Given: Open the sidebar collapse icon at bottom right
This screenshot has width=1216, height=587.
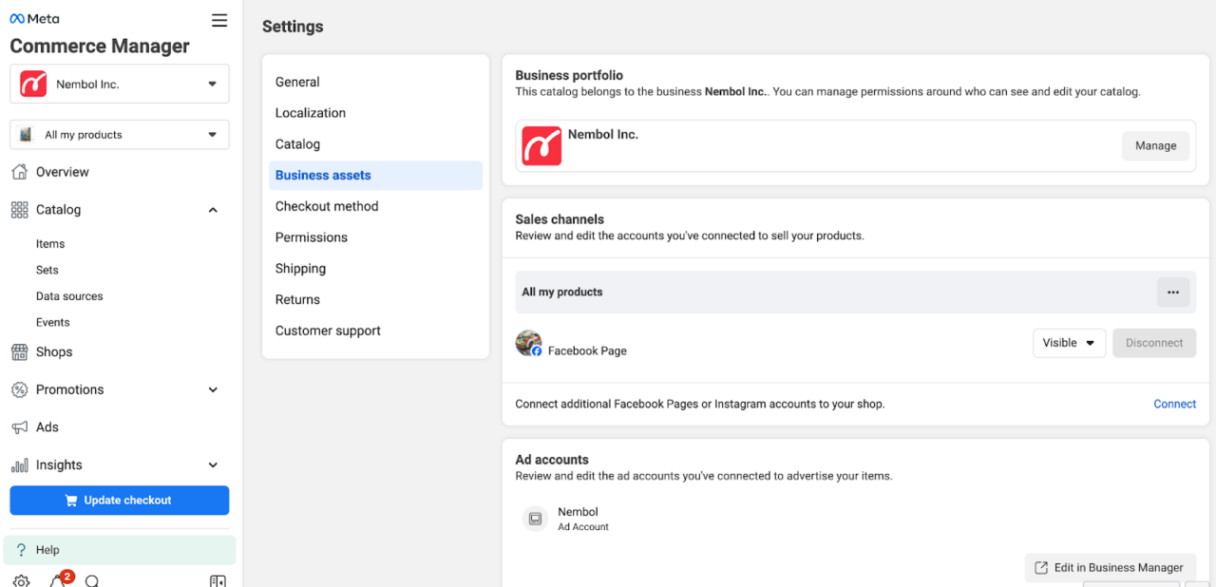Looking at the screenshot, I should click(x=218, y=579).
